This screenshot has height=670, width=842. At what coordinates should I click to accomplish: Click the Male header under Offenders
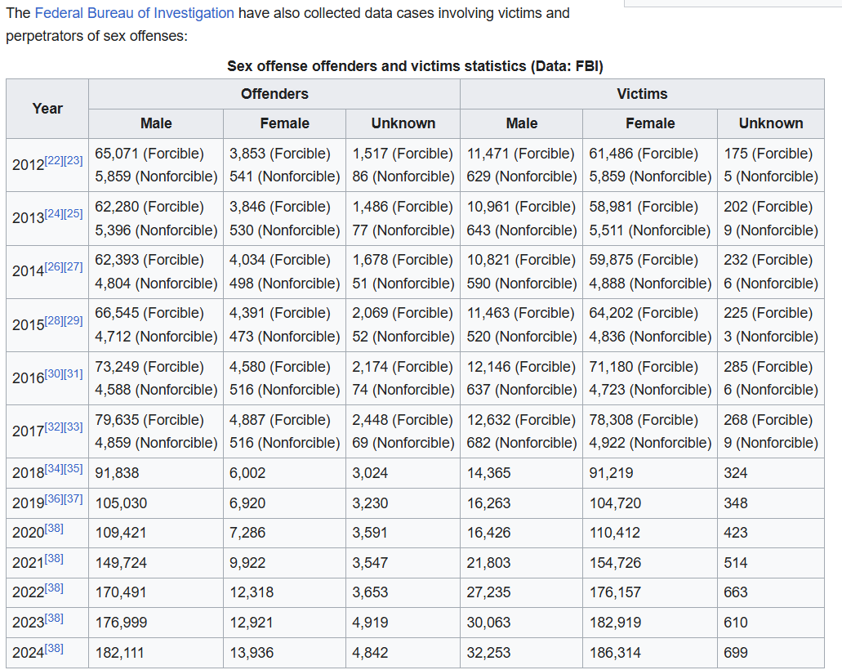[x=156, y=123]
